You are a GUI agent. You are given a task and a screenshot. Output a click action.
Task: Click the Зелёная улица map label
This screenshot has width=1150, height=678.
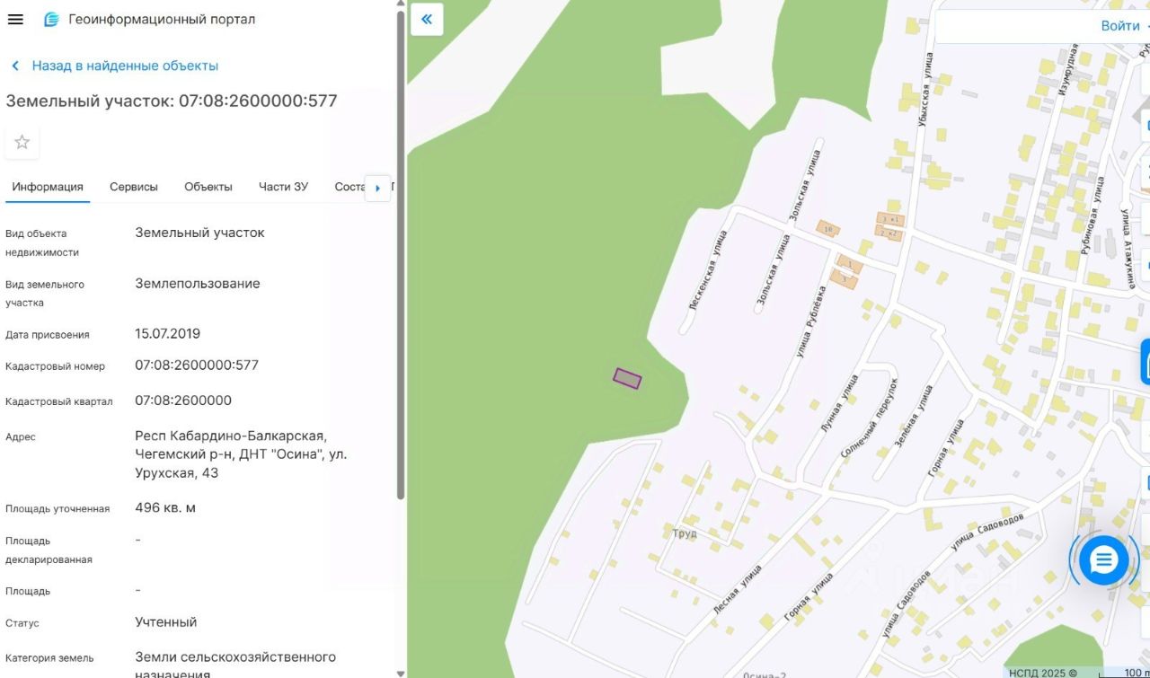click(x=915, y=416)
